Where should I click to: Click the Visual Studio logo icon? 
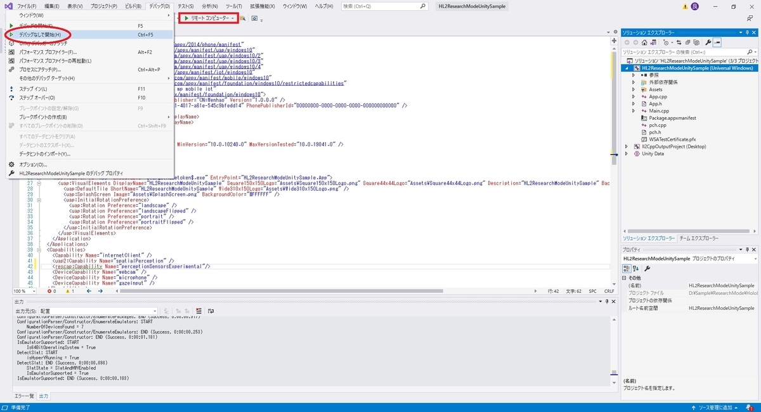tap(7, 6)
